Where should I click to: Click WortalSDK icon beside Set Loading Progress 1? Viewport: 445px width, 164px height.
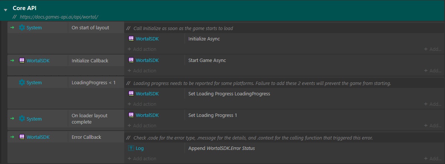(131, 115)
